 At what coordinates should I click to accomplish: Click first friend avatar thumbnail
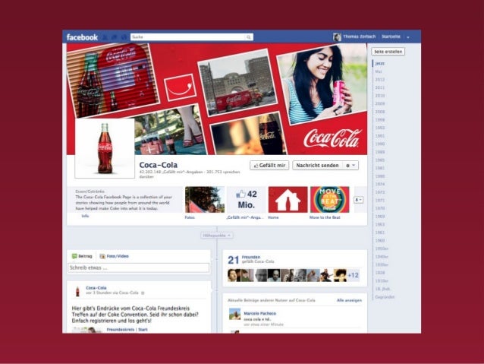coord(234,275)
